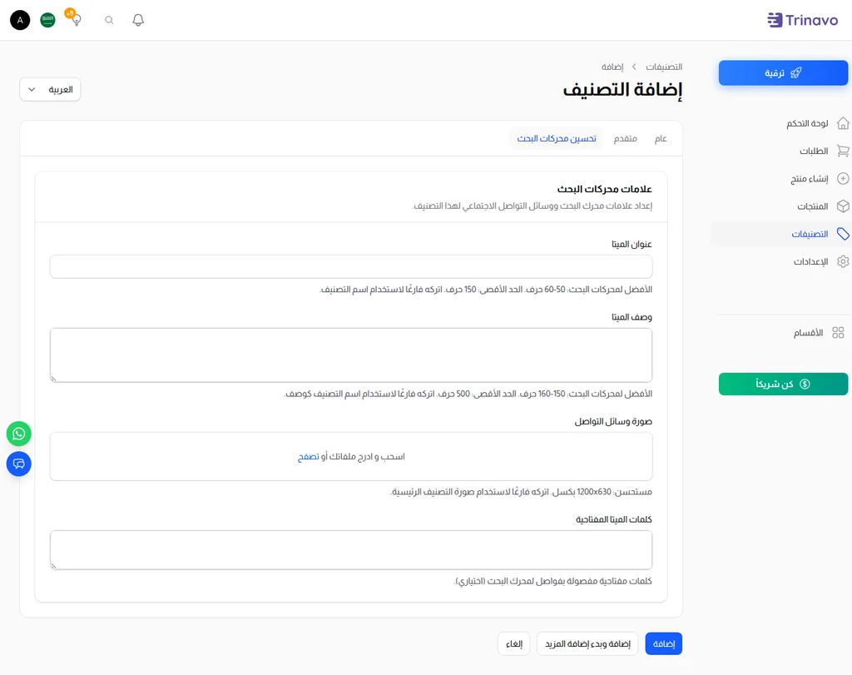Image resolution: width=852 pixels, height=675 pixels.
Task: Click the tag icon beside التصنيفات
Action: 843,234
